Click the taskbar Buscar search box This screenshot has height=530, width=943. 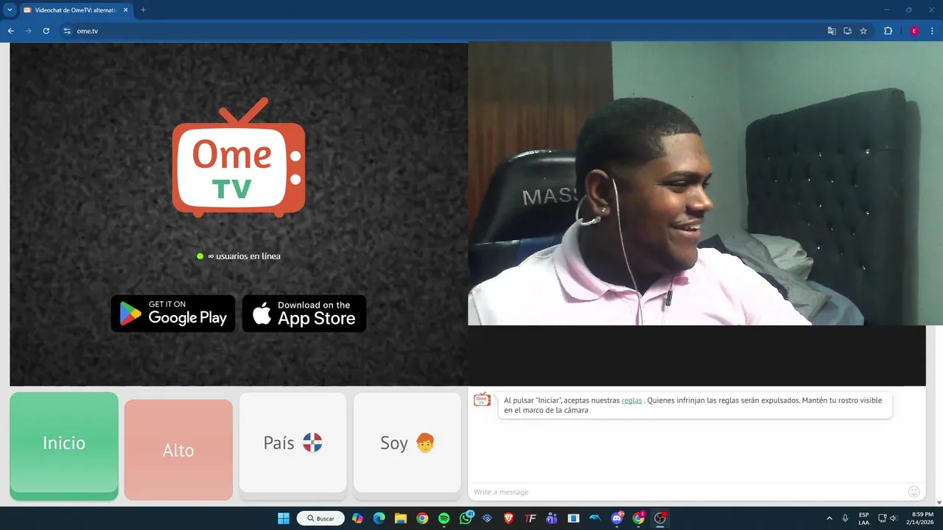click(320, 518)
